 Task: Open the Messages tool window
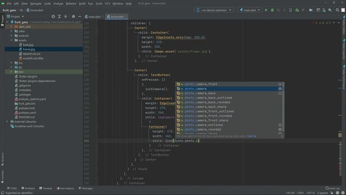pyautogui.click(x=85, y=188)
